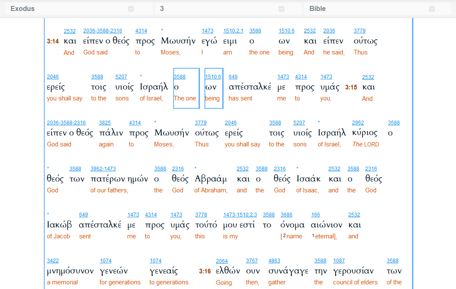Screen dimensions: 456x289
Task: Click the Greek word Μωυσήν in verse 3:14
Action: click(x=178, y=41)
